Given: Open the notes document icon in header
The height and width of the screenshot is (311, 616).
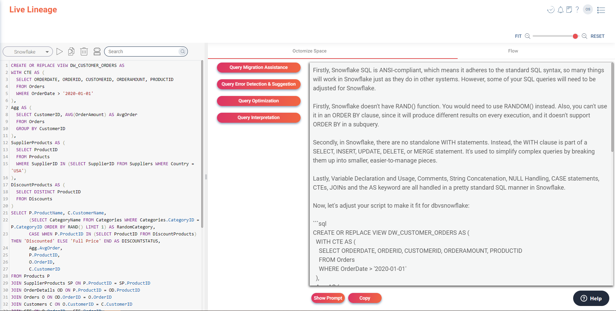Looking at the screenshot, I should tap(569, 10).
